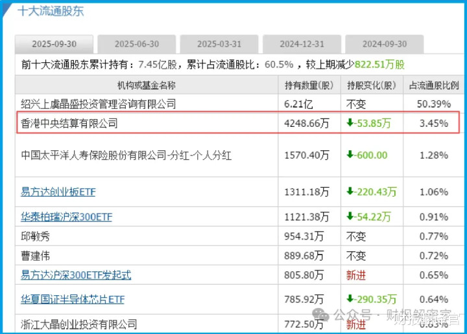
Task: Click 不变 in the 邱敏秀 row
Action: click(x=356, y=236)
